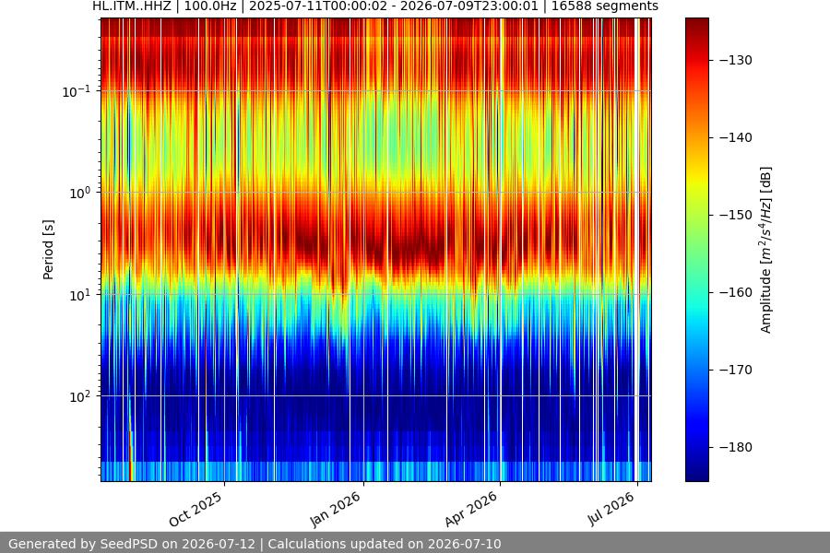Click the white data gap near Jul 2026

[637, 250]
